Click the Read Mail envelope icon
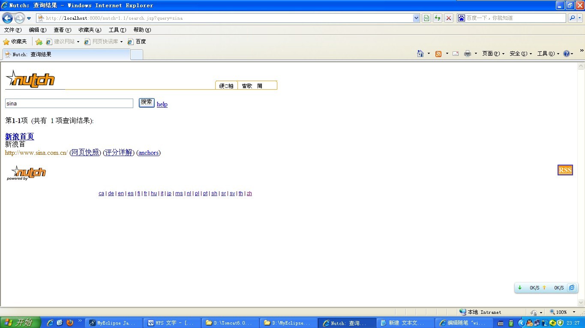The height and width of the screenshot is (328, 585). point(456,54)
